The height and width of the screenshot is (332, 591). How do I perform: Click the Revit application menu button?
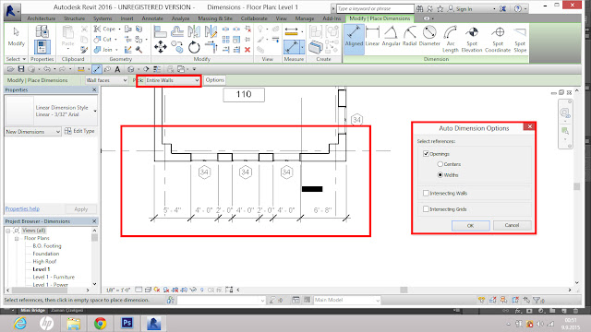11,11
